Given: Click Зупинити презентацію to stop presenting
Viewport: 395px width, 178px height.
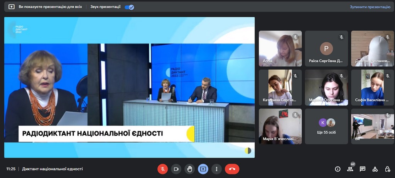Looking at the screenshot, I should tap(370, 7).
